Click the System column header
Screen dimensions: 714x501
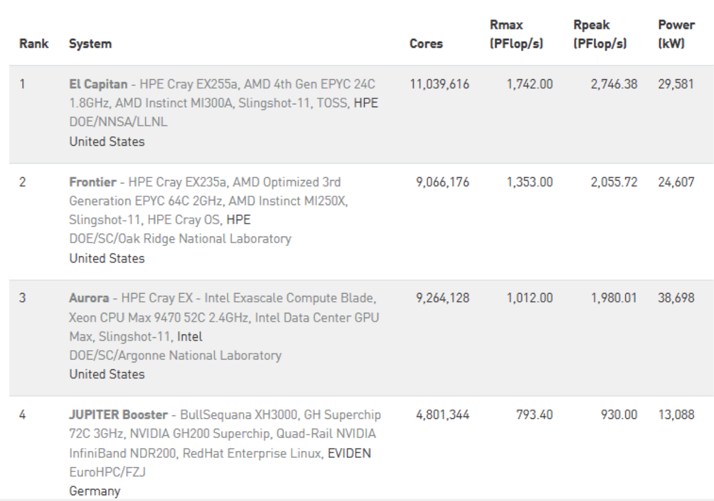(x=90, y=44)
